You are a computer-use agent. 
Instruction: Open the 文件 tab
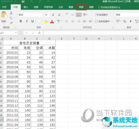coord(4,7)
